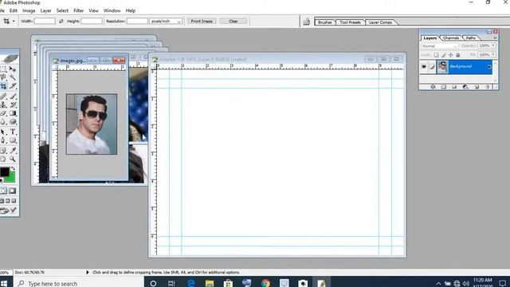510x287 pixels.
Task: Toggle lock all in Layers panel
Action: click(458, 55)
